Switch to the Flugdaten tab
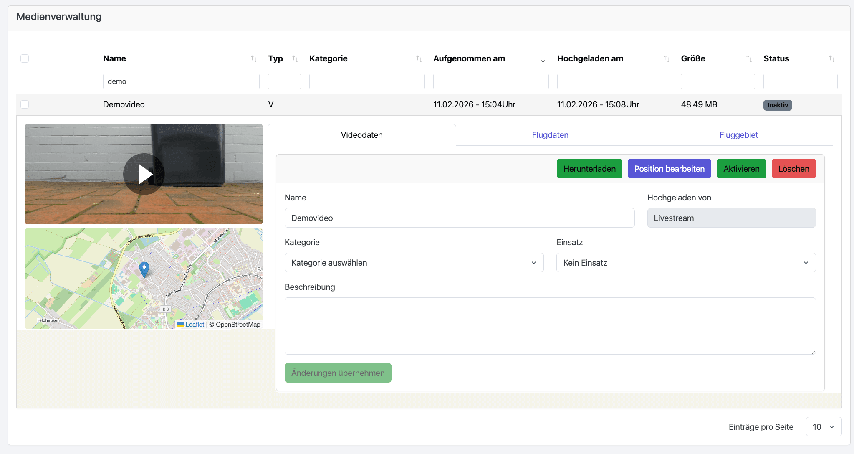The width and height of the screenshot is (854, 454). coord(550,135)
